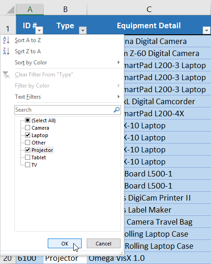Click the Clear Filter funnel icon
This screenshot has width=211, height=264.
coord(6,75)
